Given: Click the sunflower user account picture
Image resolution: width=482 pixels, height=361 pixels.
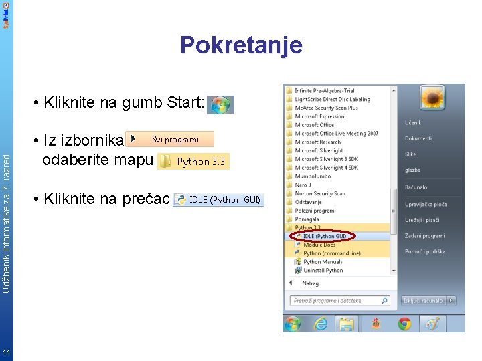Looking at the screenshot, I should [x=432, y=98].
